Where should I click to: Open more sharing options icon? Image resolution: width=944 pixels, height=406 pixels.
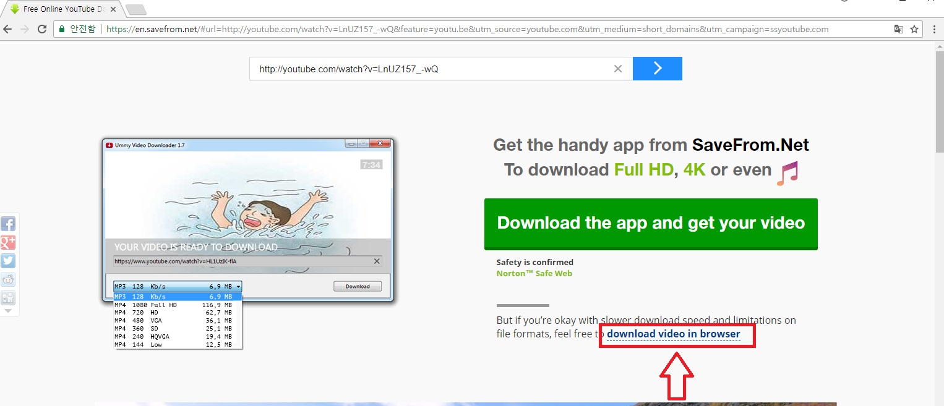click(x=8, y=298)
